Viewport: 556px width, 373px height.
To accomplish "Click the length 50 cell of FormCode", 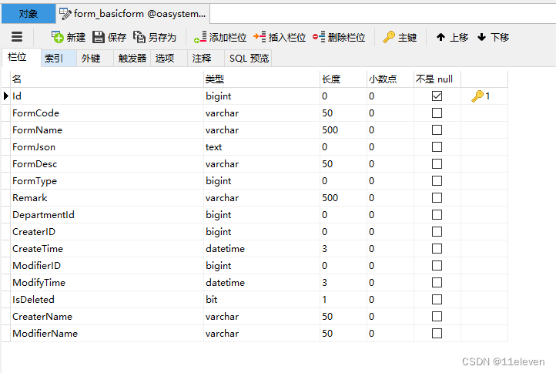I will click(343, 113).
